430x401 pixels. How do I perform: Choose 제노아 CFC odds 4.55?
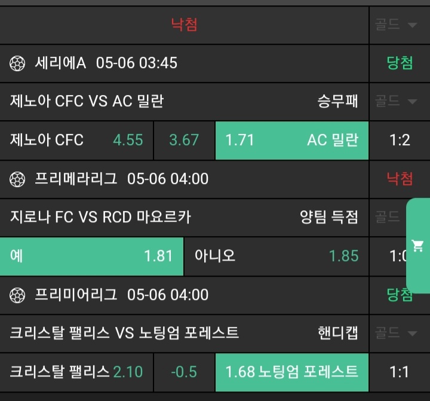(76, 140)
